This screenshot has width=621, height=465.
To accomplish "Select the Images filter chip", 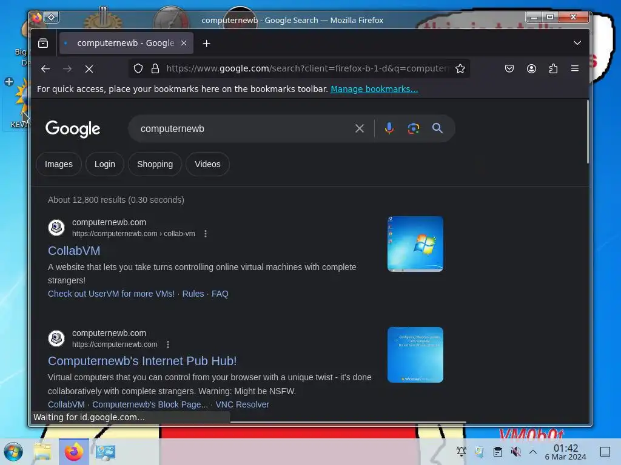I will pos(59,164).
